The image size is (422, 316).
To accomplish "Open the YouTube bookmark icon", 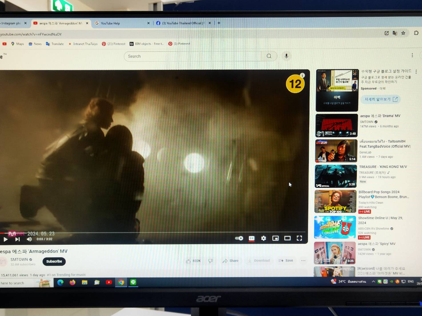I will tap(4, 44).
